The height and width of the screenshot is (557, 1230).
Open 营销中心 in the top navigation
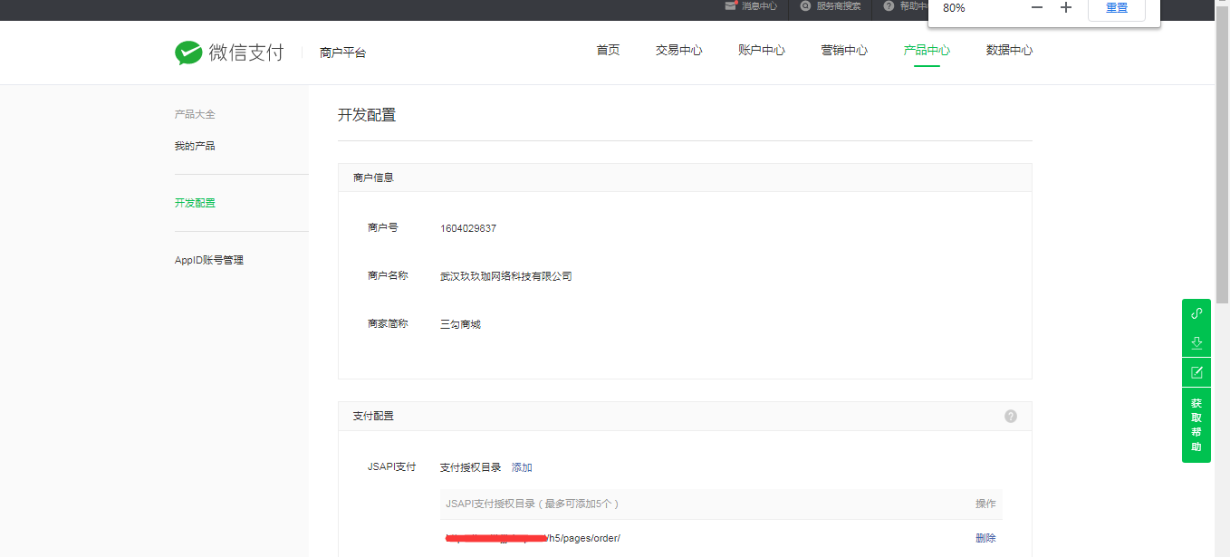(x=843, y=51)
